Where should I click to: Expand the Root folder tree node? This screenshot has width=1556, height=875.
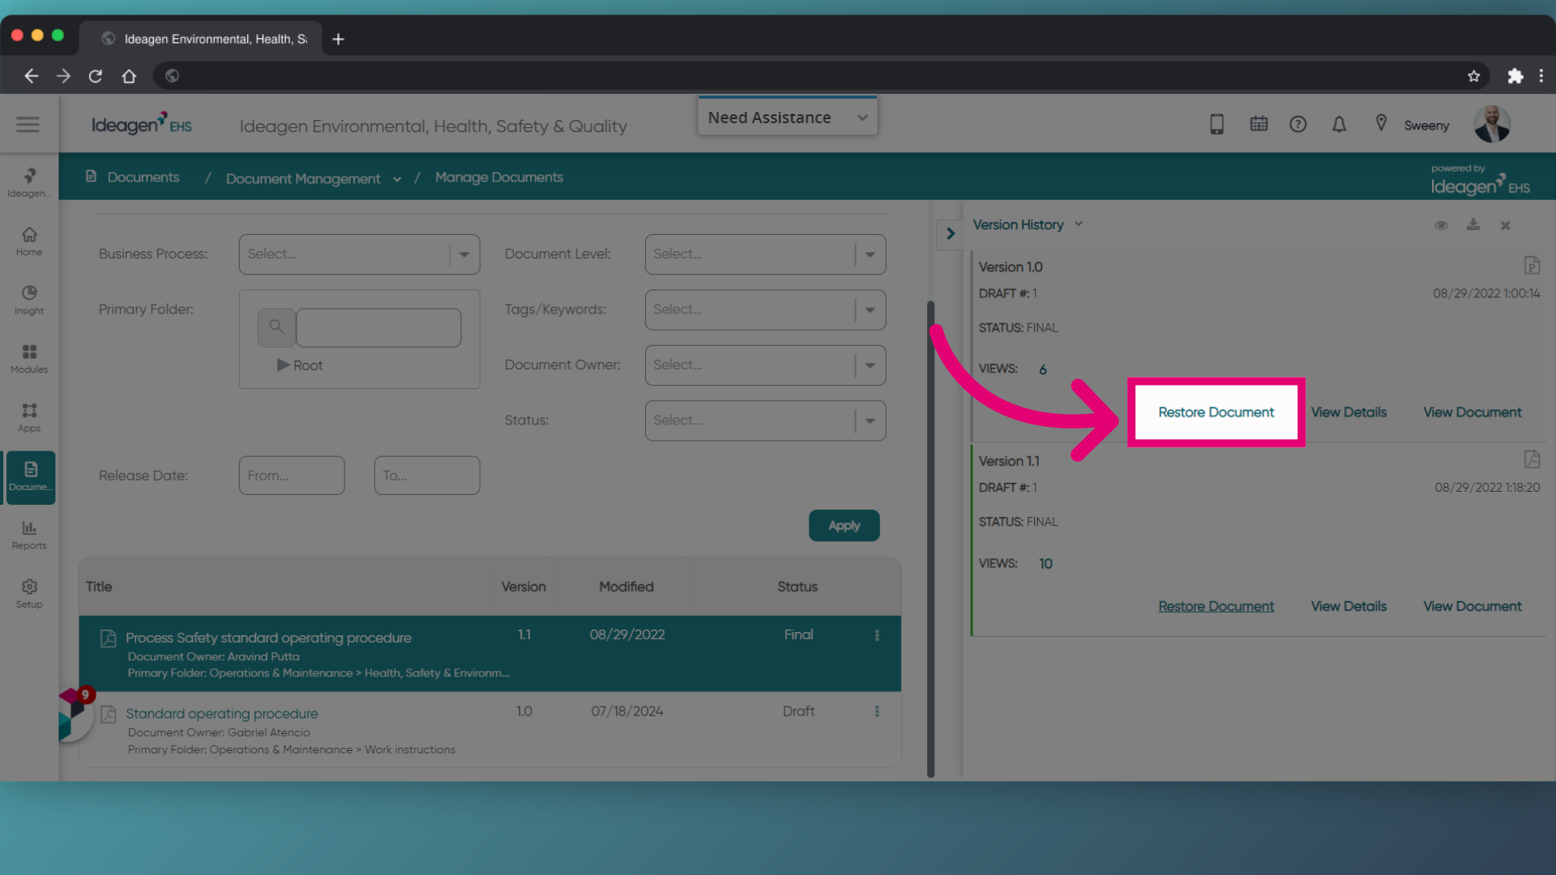coord(283,365)
